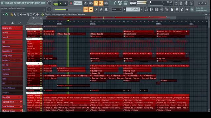Image resolution: width=211 pixels, height=118 pixels.
Task: Collapse the Drum's track group
Action: point(38,39)
